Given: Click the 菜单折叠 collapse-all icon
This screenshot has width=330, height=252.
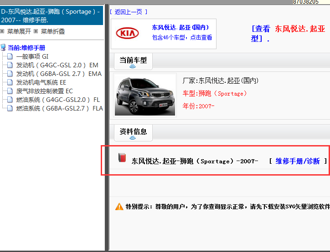Looking at the screenshot, I should [36, 31].
